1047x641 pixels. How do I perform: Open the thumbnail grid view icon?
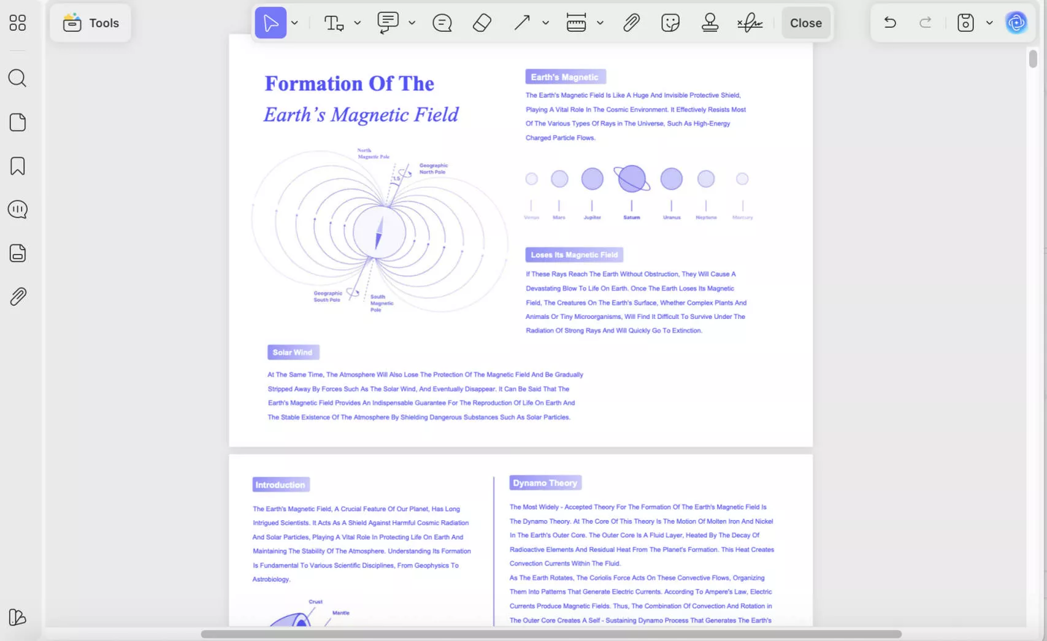(x=18, y=23)
